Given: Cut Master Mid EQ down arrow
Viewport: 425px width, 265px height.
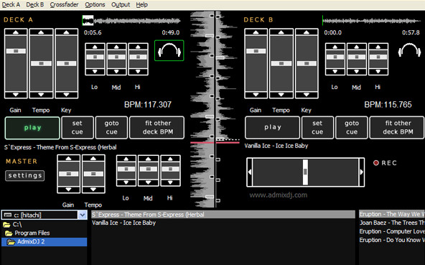Looking at the screenshot, I should 149,182.
